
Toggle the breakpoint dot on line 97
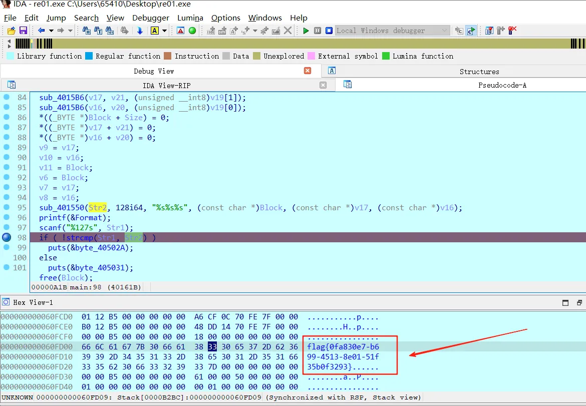coord(7,227)
